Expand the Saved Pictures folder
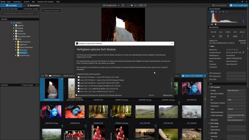This screenshot has height=140, width=249. pos(16,55)
